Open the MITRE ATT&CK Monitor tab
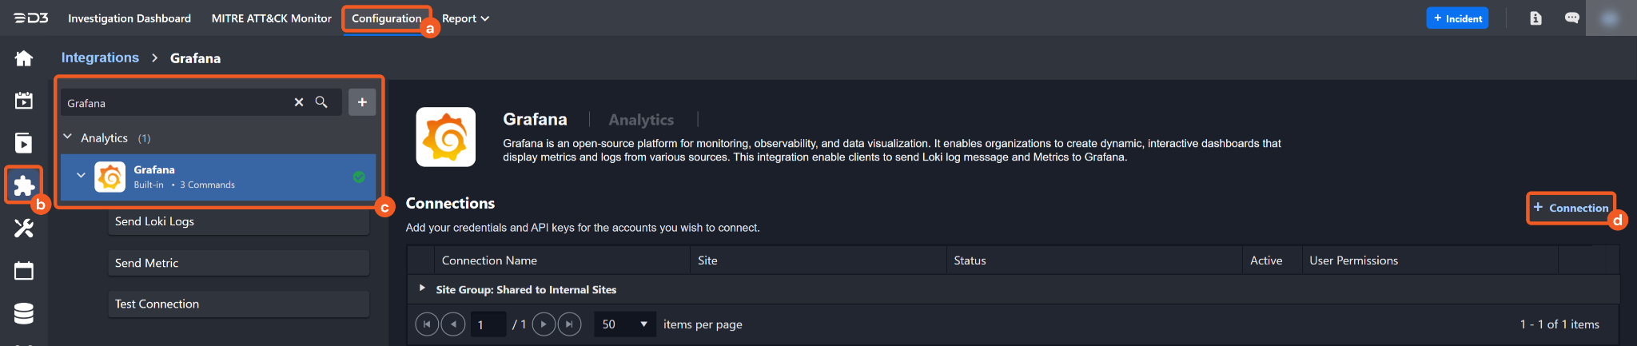 click(x=271, y=18)
